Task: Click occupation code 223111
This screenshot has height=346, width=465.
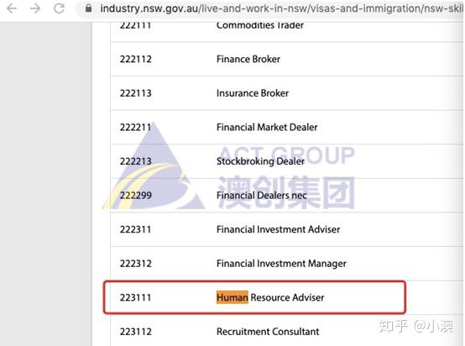Action: click(135, 297)
